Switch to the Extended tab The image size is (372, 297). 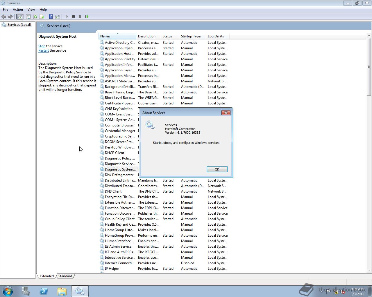click(x=46, y=276)
